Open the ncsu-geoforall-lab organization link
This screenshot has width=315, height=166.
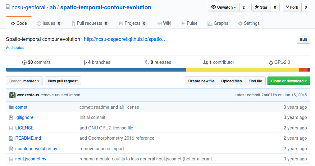click(34, 7)
